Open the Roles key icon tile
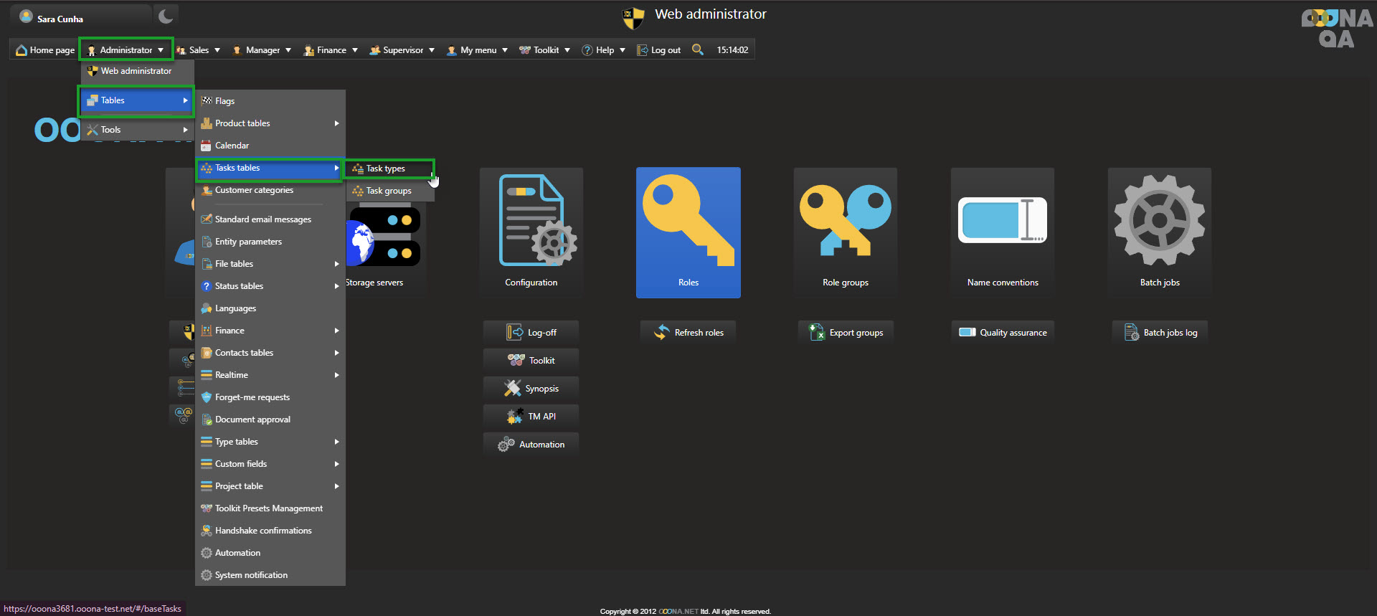Viewport: 1377px width, 616px height. [x=688, y=232]
